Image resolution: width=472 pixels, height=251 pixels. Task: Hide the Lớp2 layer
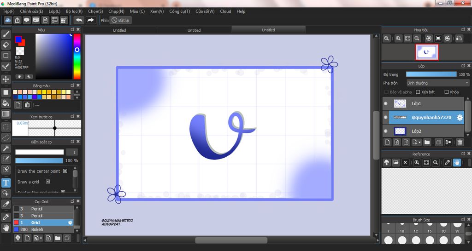click(386, 131)
